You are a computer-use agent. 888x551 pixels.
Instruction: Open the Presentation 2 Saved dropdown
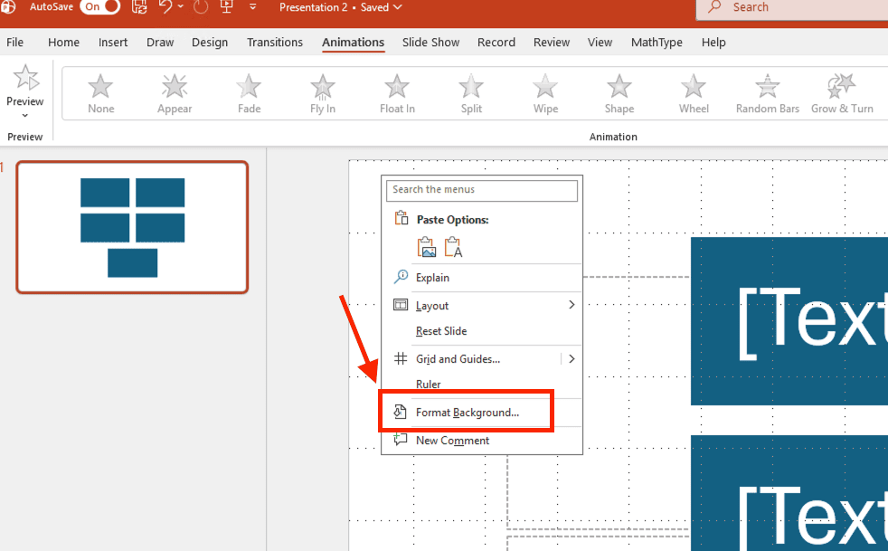pos(341,7)
